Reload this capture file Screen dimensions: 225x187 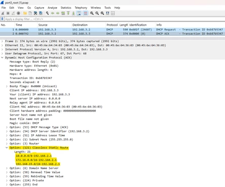[41, 13]
